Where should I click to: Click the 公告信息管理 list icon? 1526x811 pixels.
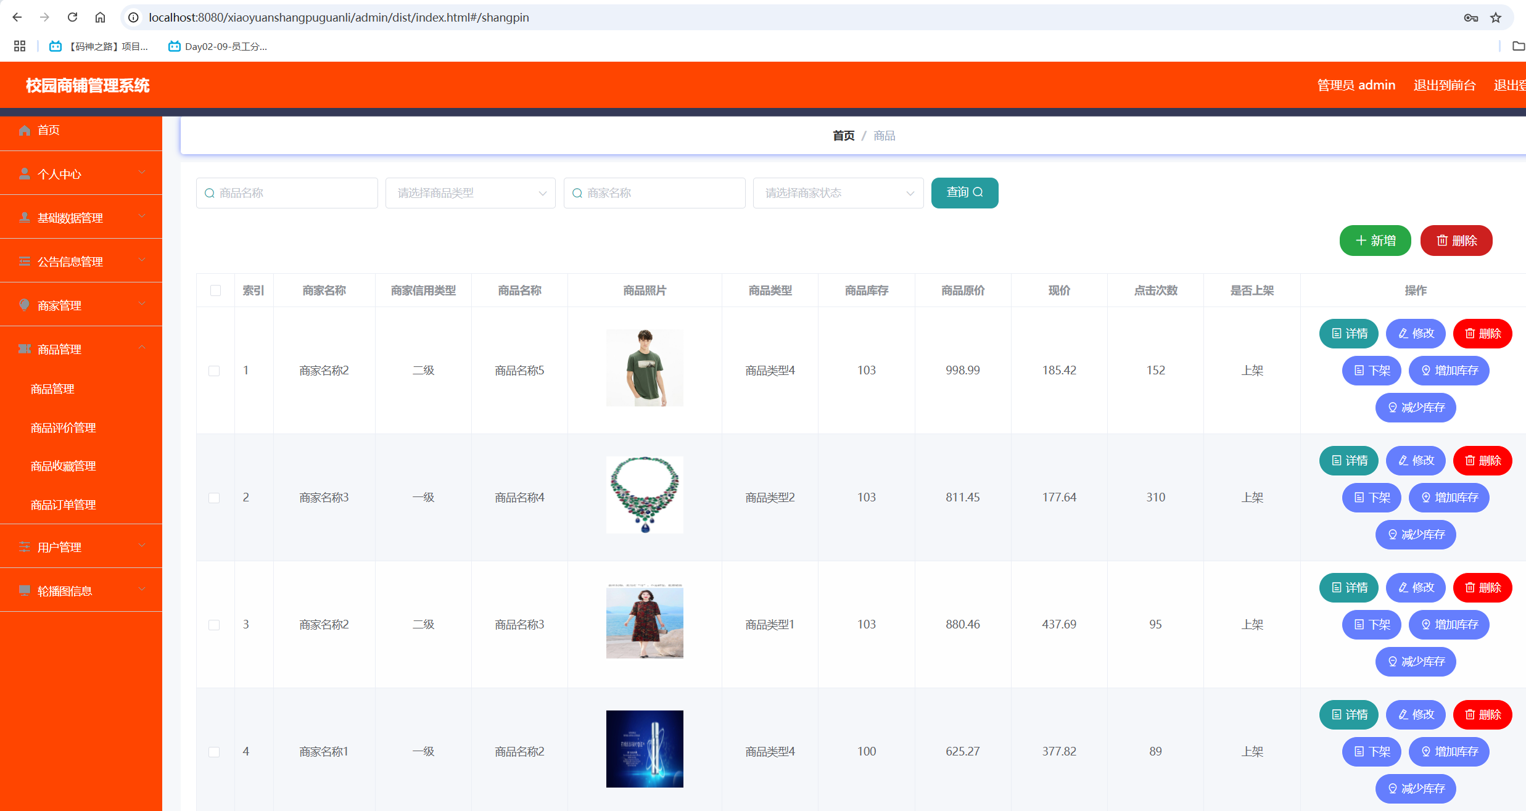(x=25, y=261)
